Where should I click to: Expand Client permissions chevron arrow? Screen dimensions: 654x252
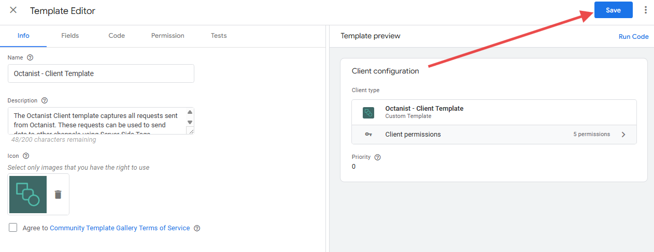point(623,135)
